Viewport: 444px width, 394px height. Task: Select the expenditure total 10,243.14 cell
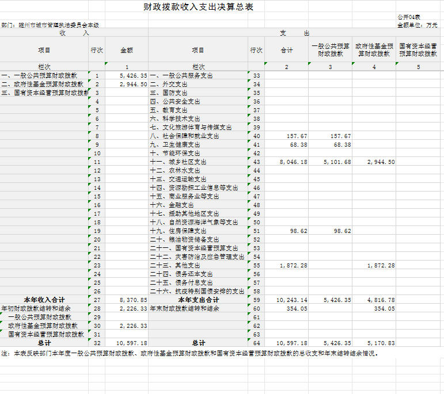[x=294, y=300]
